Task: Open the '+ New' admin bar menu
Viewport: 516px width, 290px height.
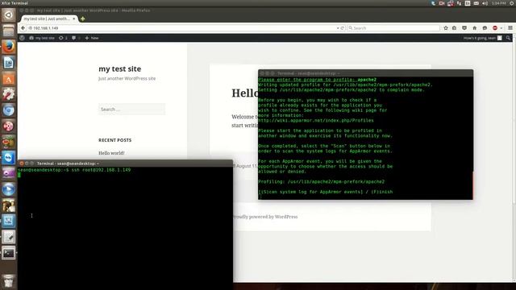Action: pyautogui.click(x=92, y=38)
